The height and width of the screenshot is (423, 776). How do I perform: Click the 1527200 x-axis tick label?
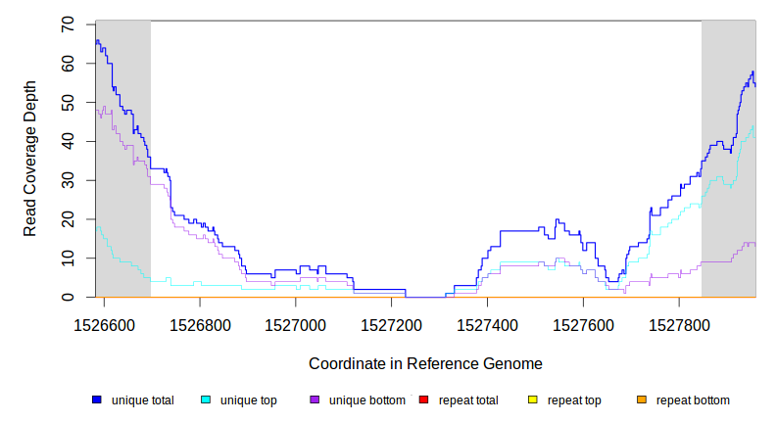(392, 323)
